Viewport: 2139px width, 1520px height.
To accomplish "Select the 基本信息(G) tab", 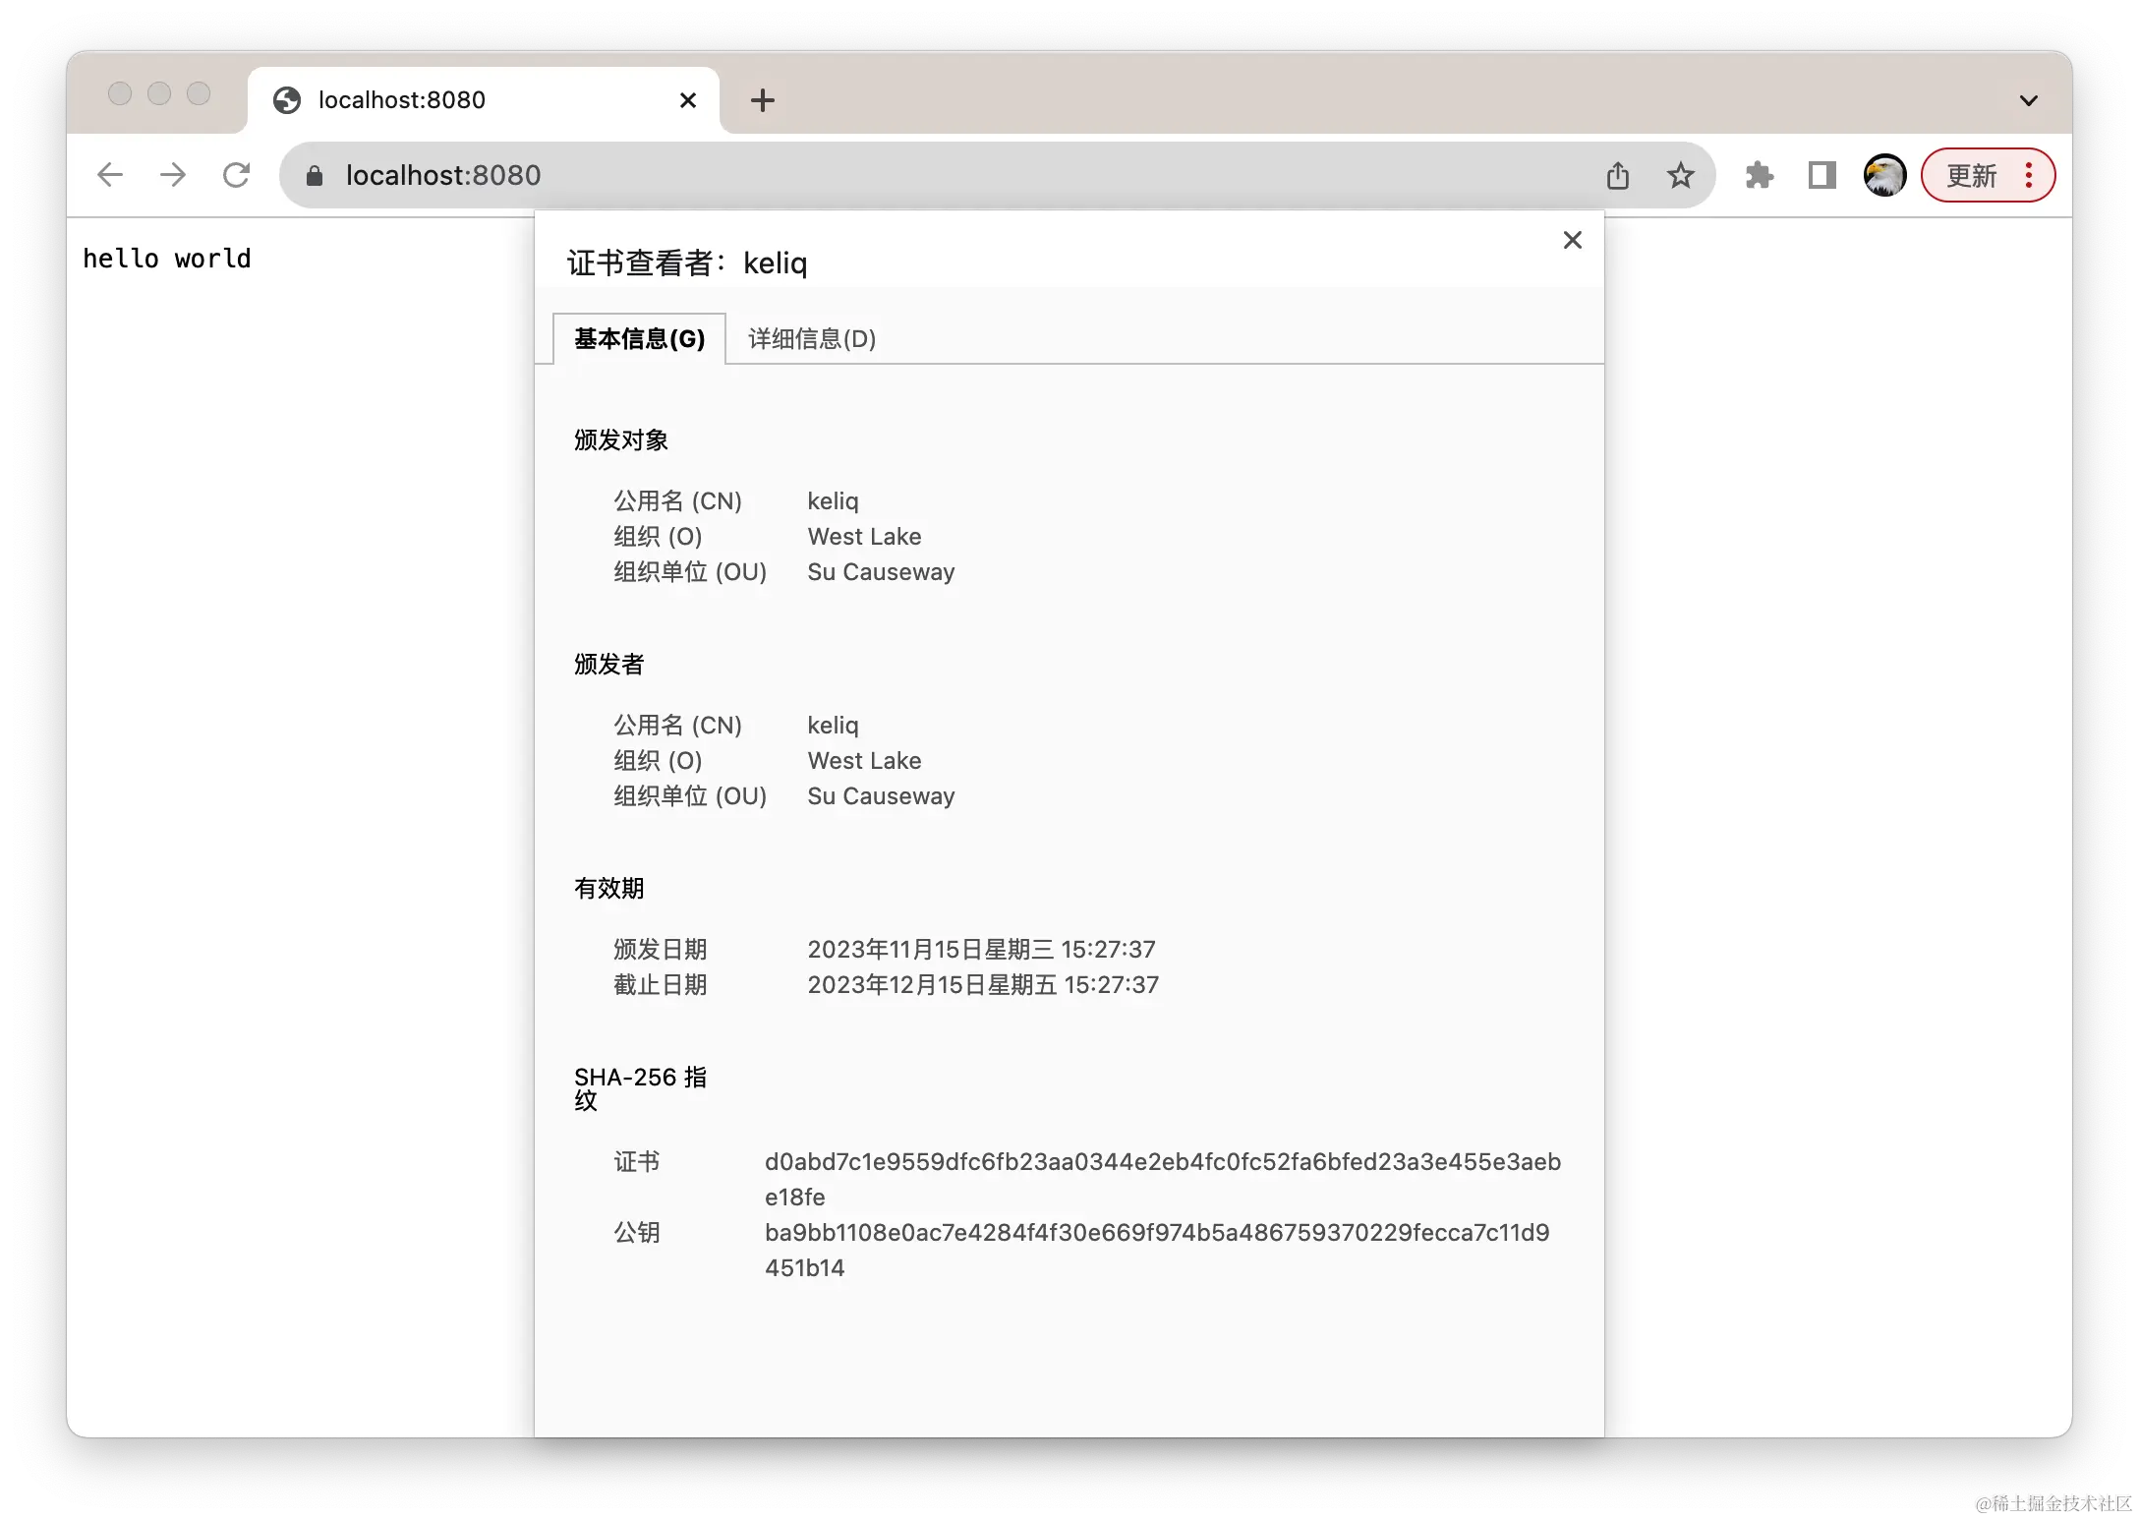I will [x=639, y=339].
